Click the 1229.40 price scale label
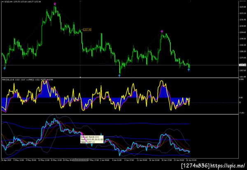 242,7
